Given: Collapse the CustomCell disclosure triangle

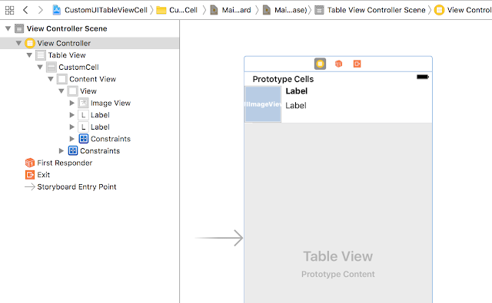Looking at the screenshot, I should (x=40, y=68).
